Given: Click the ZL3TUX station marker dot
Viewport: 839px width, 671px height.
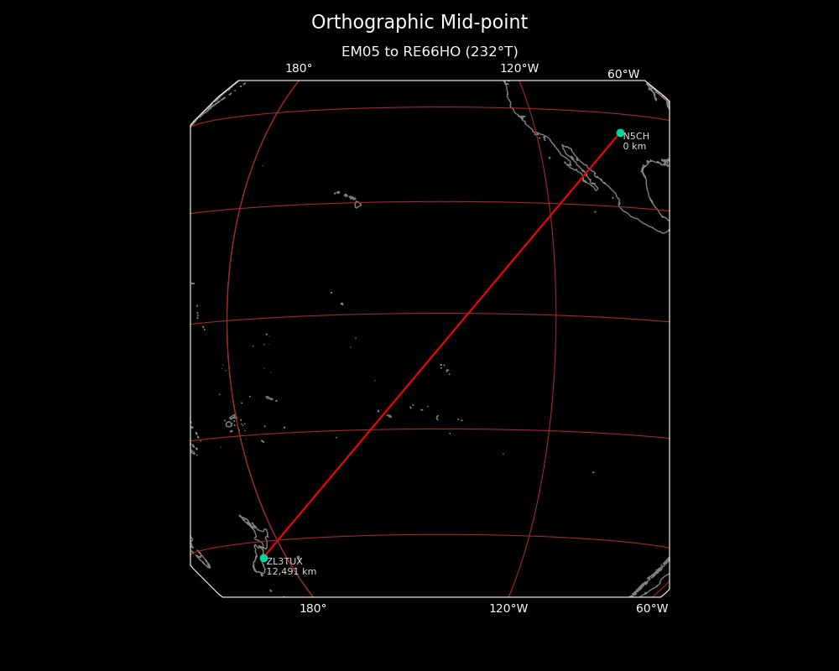Looking at the screenshot, I should [x=263, y=558].
